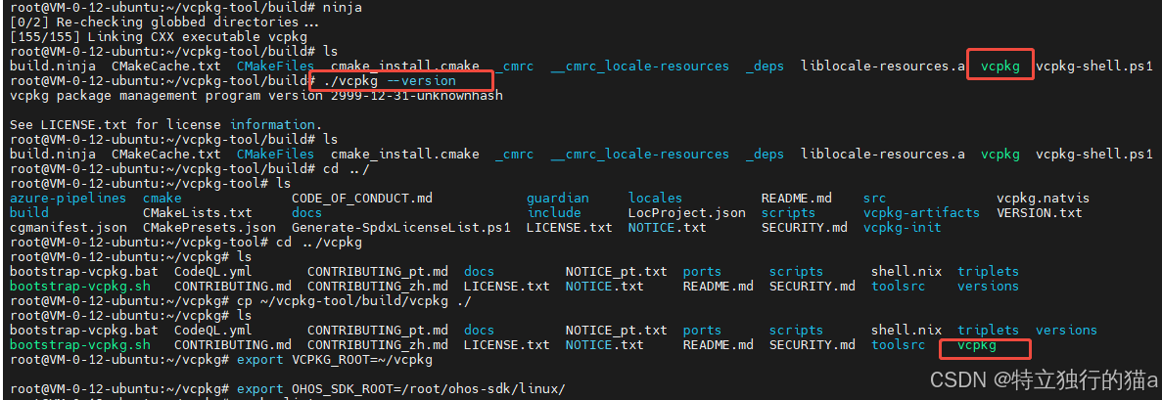This screenshot has height=400, width=1162.
Task: Select the 'export OHOS_SDK_ROOT=/root/ohos-sdk/linux/' command
Action: pos(401,389)
